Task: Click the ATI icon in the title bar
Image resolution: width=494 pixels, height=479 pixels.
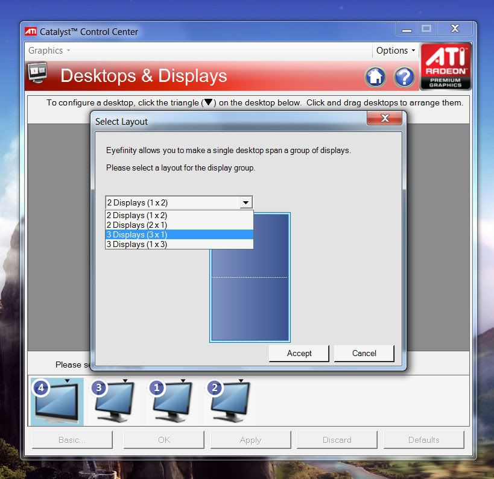Action: (x=31, y=31)
